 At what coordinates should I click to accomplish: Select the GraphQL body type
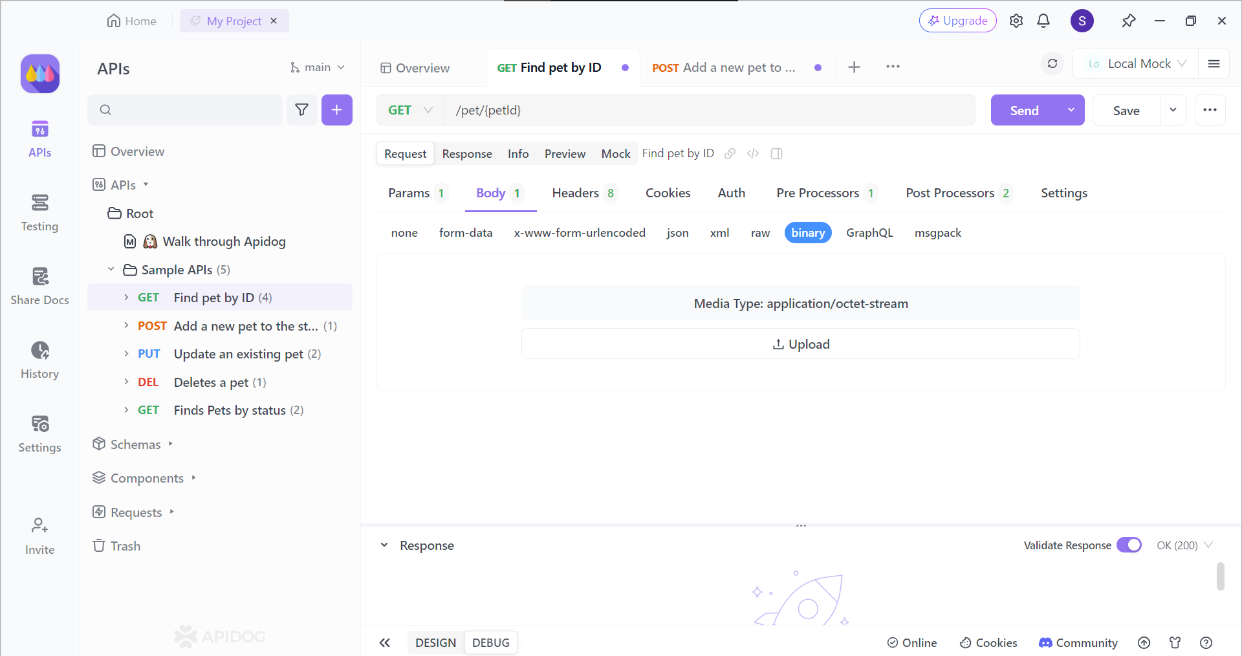(x=869, y=233)
